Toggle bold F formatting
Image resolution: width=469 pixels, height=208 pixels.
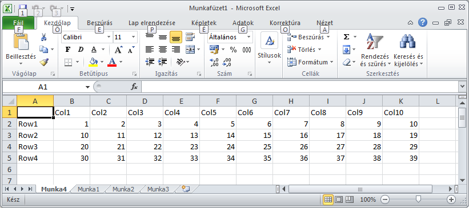(x=68, y=50)
